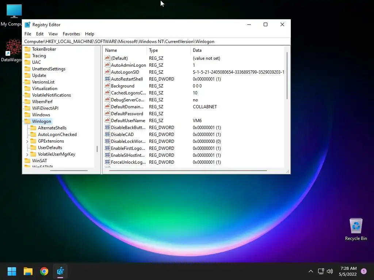
Task: Select the ForceUnlockLog... value name
Action: [x=128, y=162]
